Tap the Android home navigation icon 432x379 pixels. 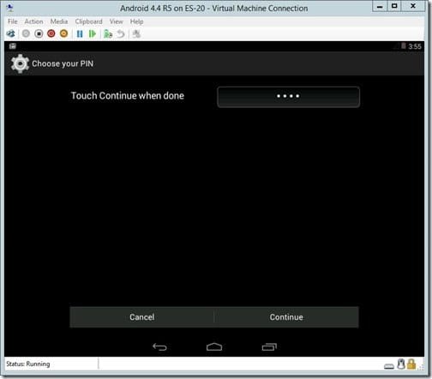coord(214,346)
